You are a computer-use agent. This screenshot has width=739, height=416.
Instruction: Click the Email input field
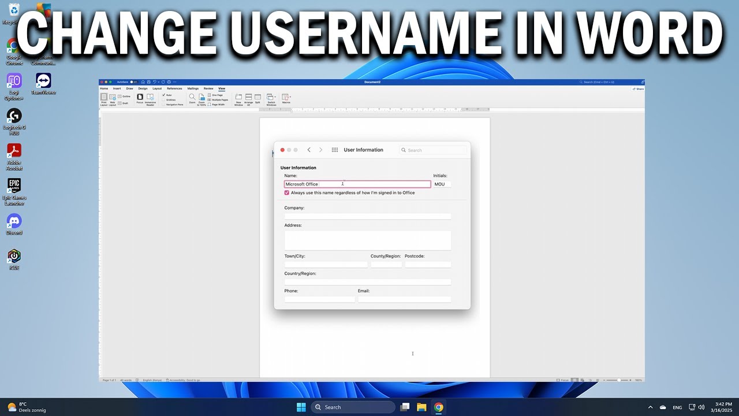pyautogui.click(x=404, y=299)
